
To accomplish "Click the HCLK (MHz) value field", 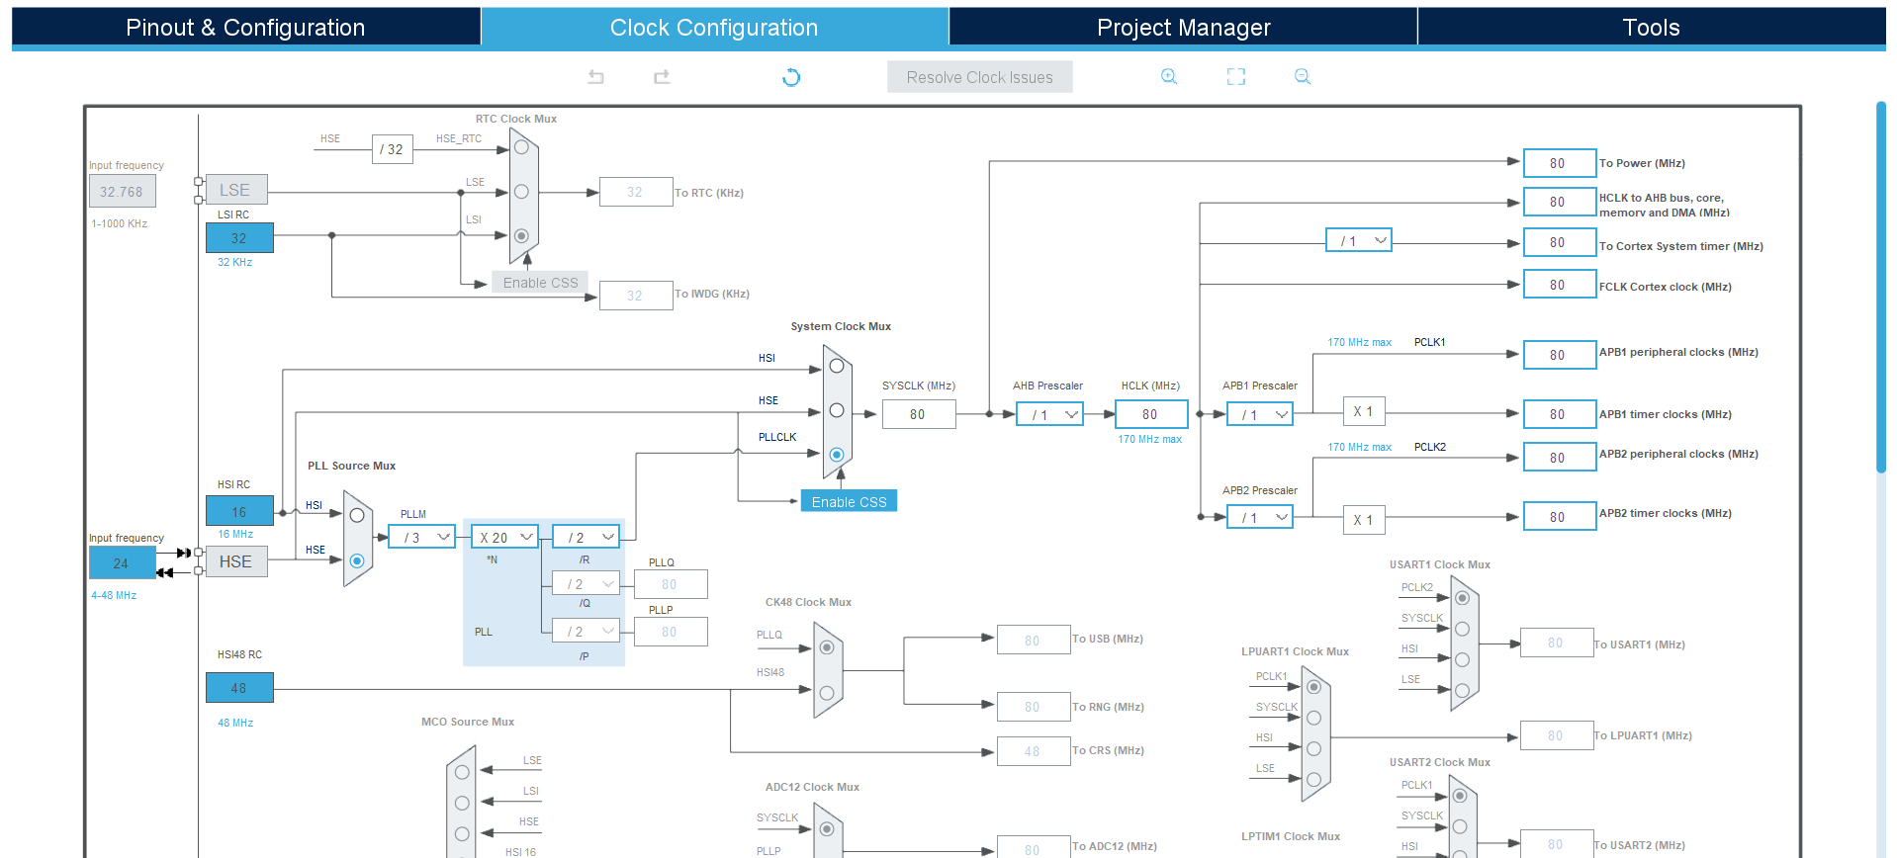I will coord(1151,414).
